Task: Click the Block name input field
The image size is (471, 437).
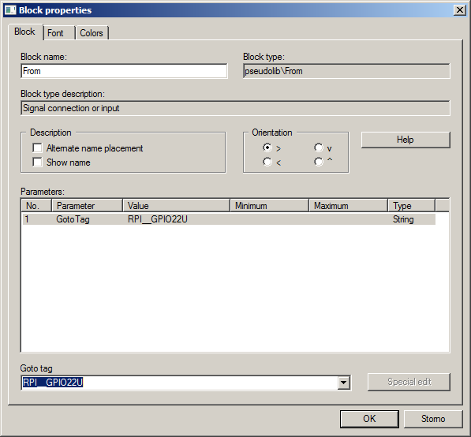Action: pyautogui.click(x=124, y=71)
